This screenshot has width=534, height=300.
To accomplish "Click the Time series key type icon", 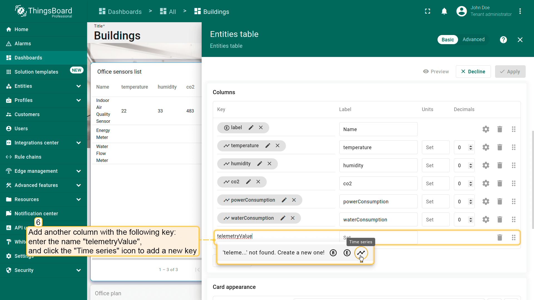I will [361, 252].
